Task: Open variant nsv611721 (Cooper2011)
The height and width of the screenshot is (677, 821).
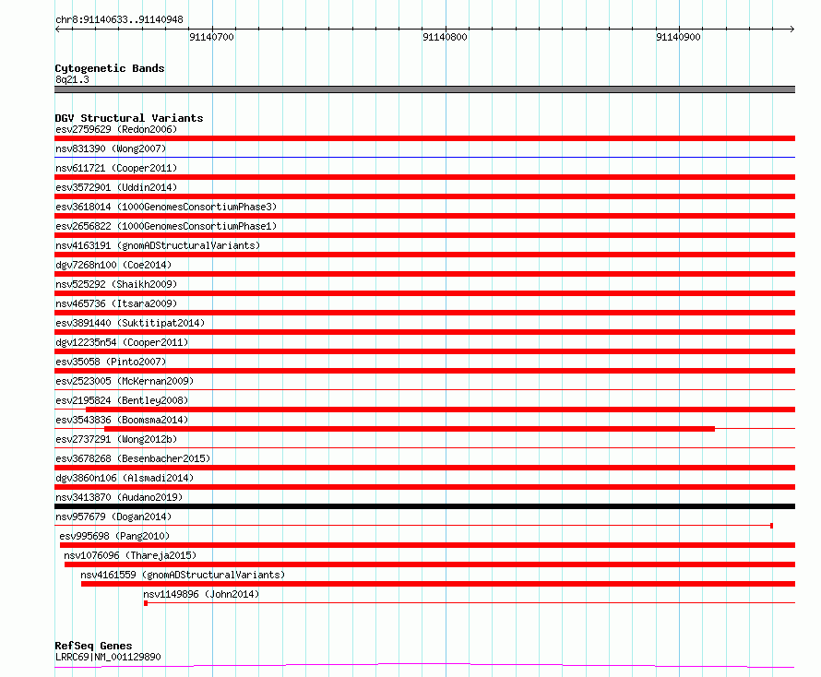Action: coord(116,168)
